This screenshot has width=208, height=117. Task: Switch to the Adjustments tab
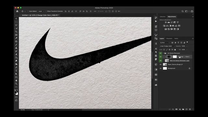(172, 17)
